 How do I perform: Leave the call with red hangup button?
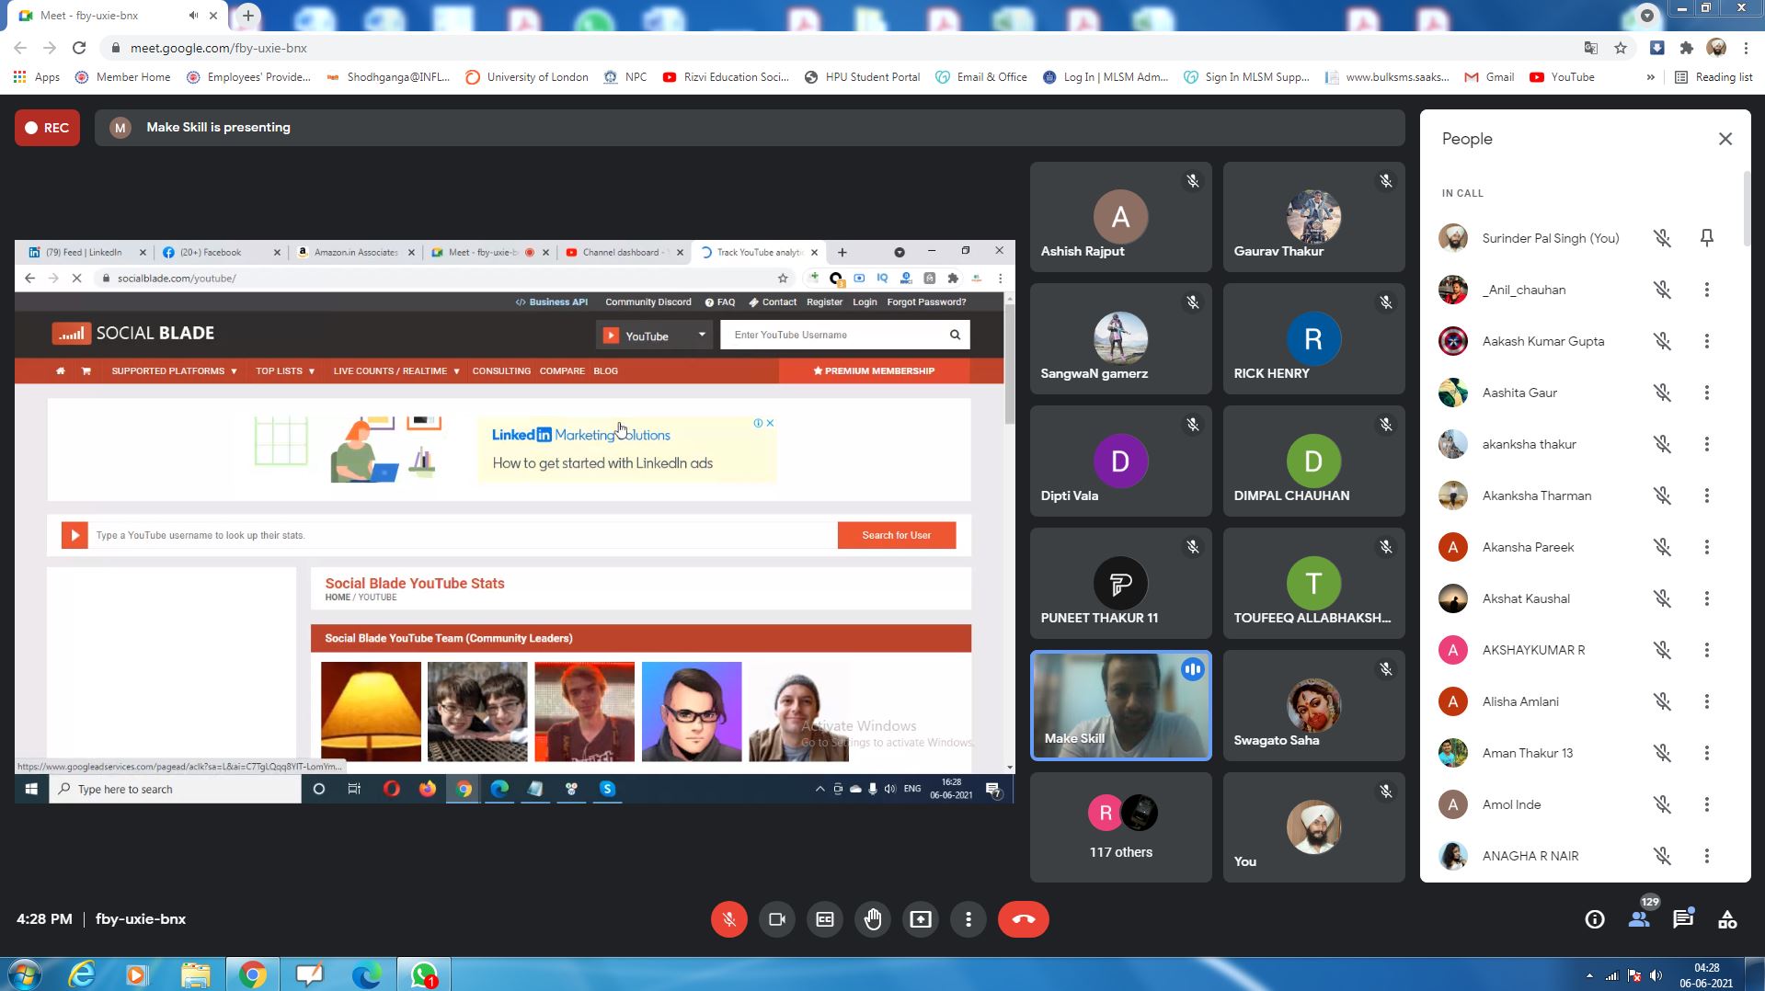tap(1023, 919)
